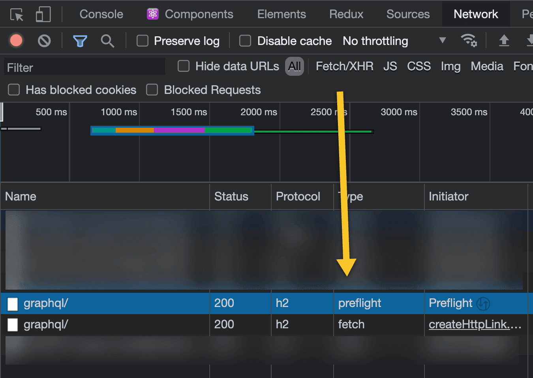Select the graphql/ preflight request row
Image resolution: width=533 pixels, height=378 pixels.
(266, 303)
